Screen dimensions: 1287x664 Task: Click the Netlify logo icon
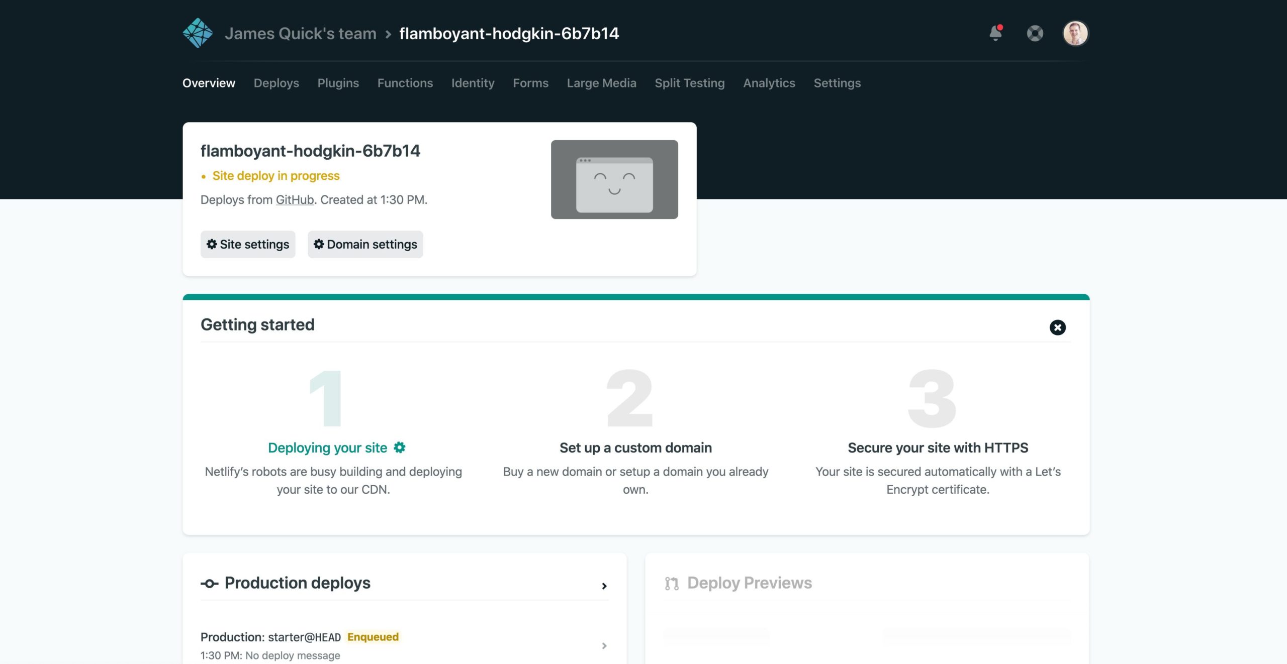(x=198, y=33)
